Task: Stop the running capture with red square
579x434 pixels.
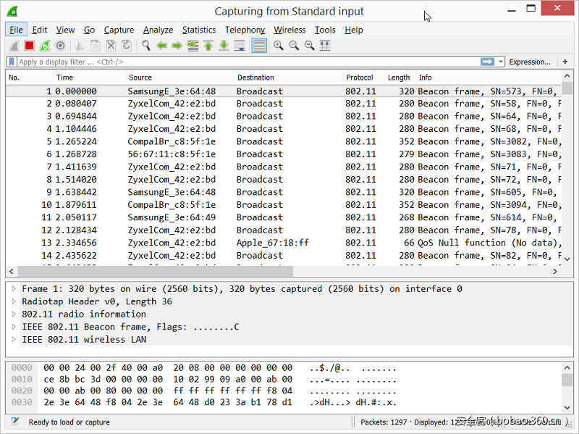Action: click(x=29, y=46)
